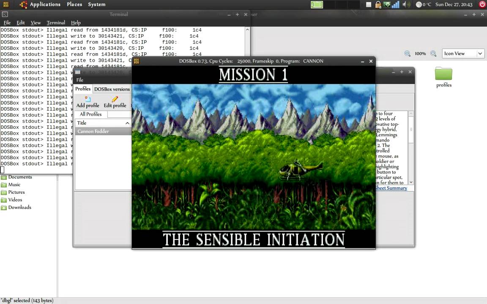Screen dimensions: 487x304
Task: Open the Terminal menu in Terminal window
Action: point(56,23)
